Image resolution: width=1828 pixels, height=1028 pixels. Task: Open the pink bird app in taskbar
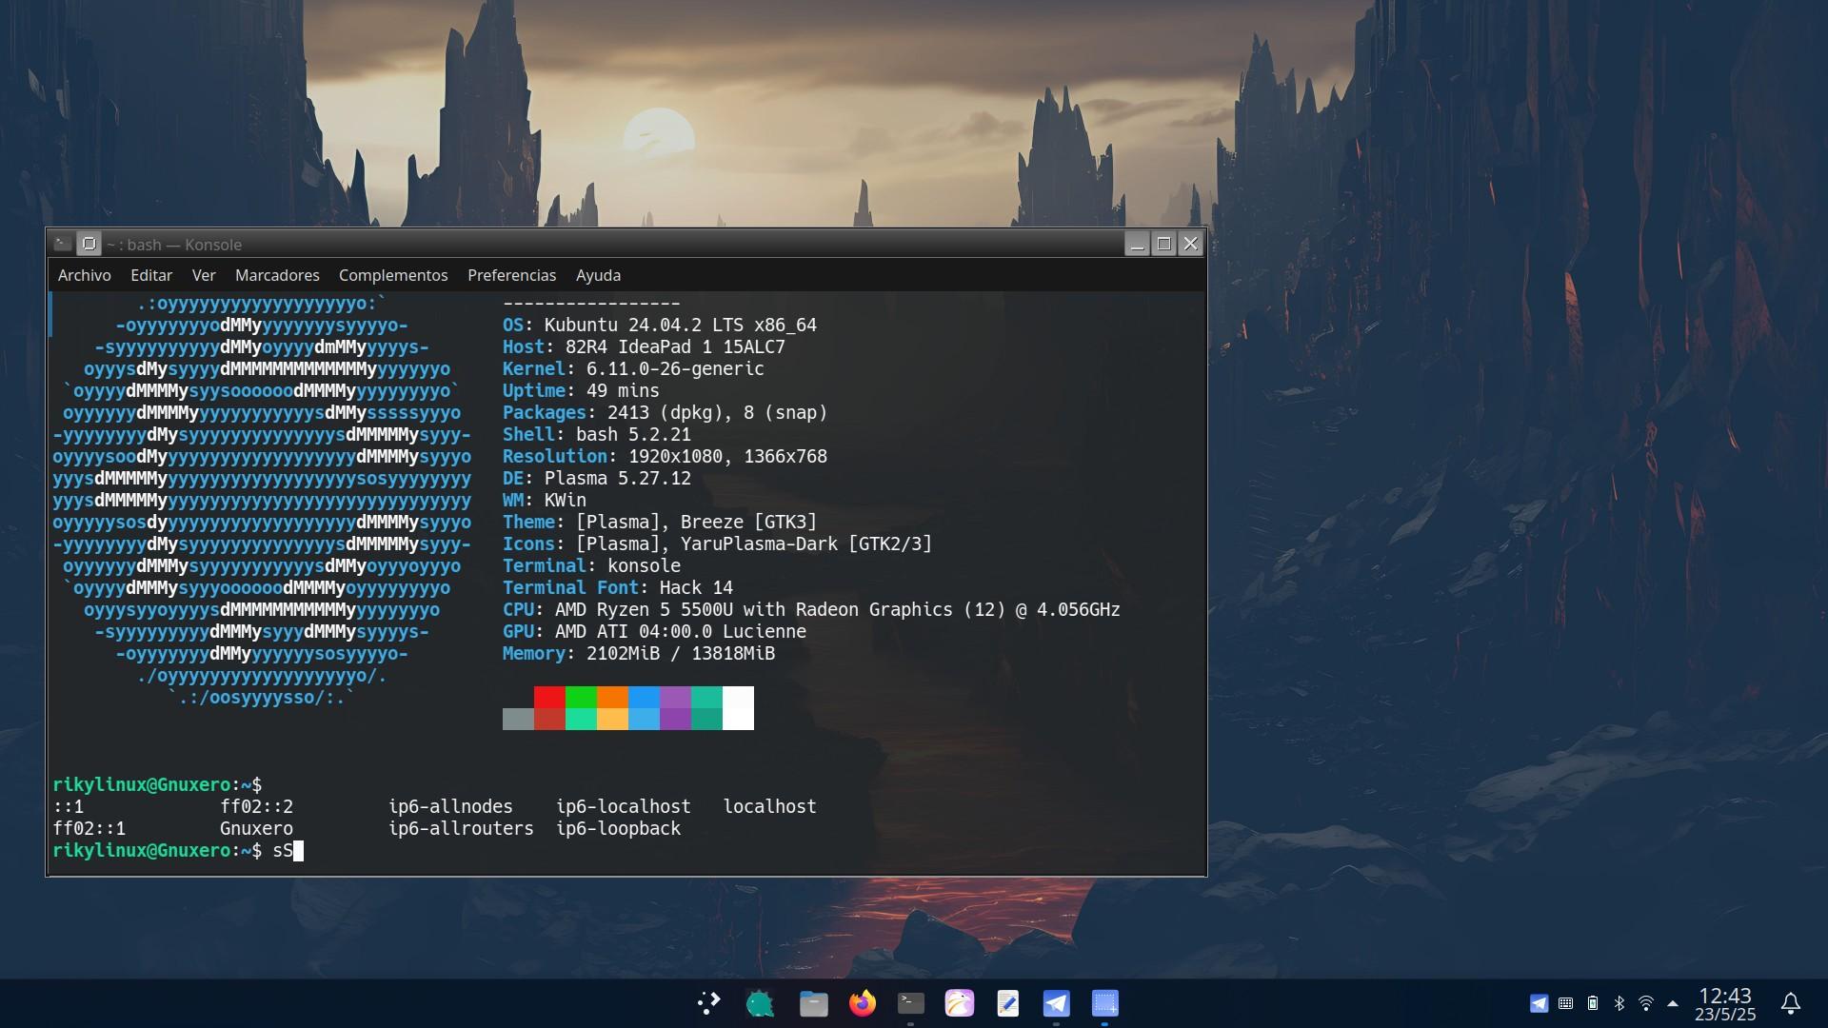click(x=960, y=1003)
